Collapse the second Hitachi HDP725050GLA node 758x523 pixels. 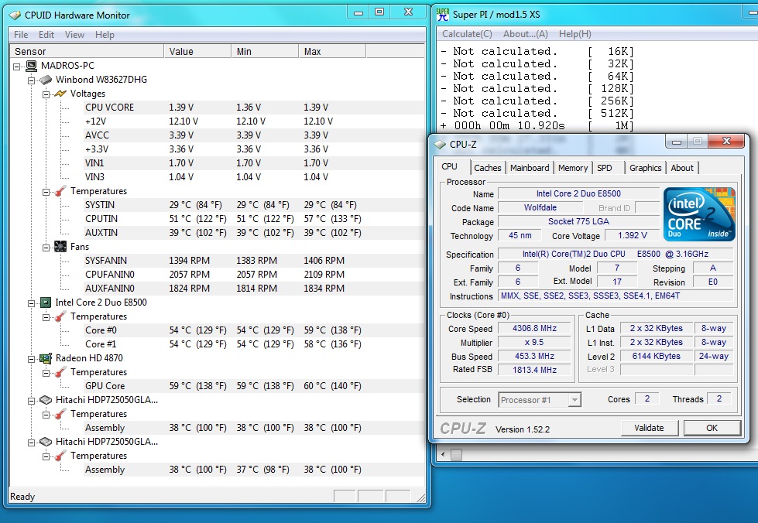click(x=32, y=443)
